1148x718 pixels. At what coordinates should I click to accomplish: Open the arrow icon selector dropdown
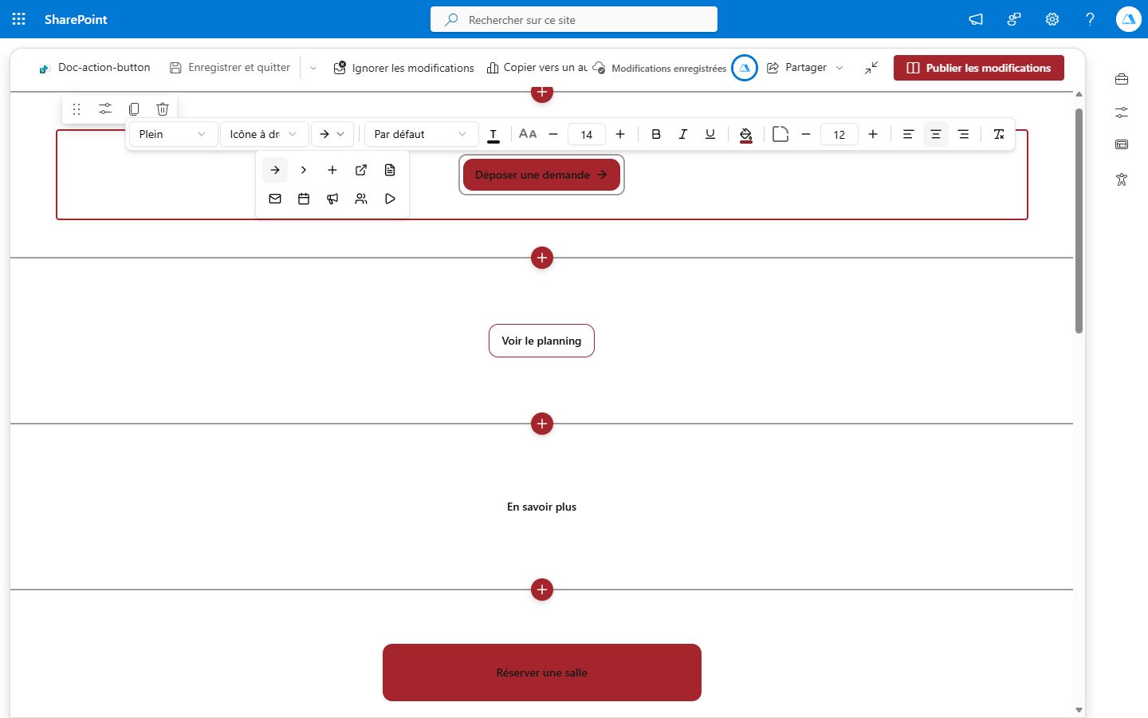pos(332,134)
